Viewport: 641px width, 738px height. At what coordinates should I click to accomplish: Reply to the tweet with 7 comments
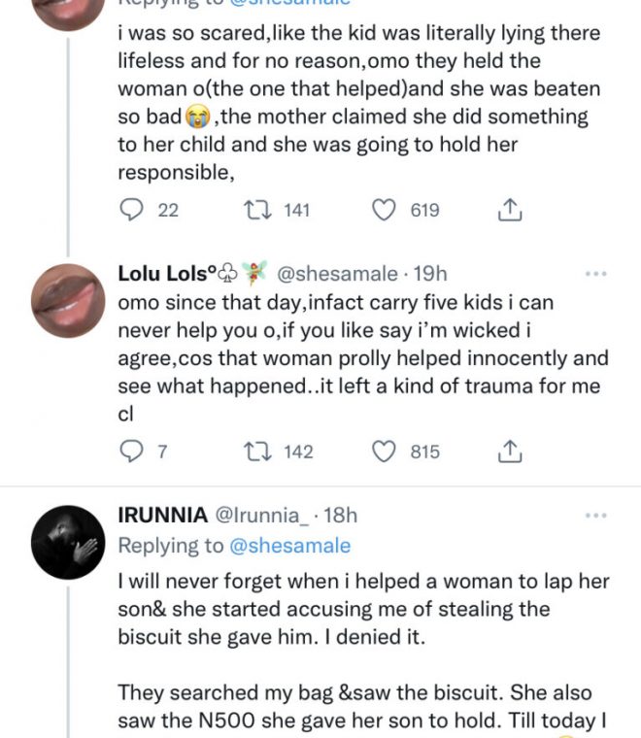click(132, 452)
